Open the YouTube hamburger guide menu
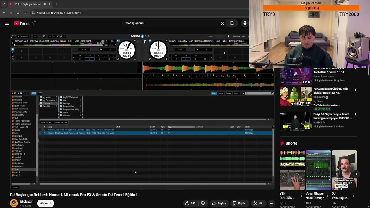370x208 pixels. point(7,23)
